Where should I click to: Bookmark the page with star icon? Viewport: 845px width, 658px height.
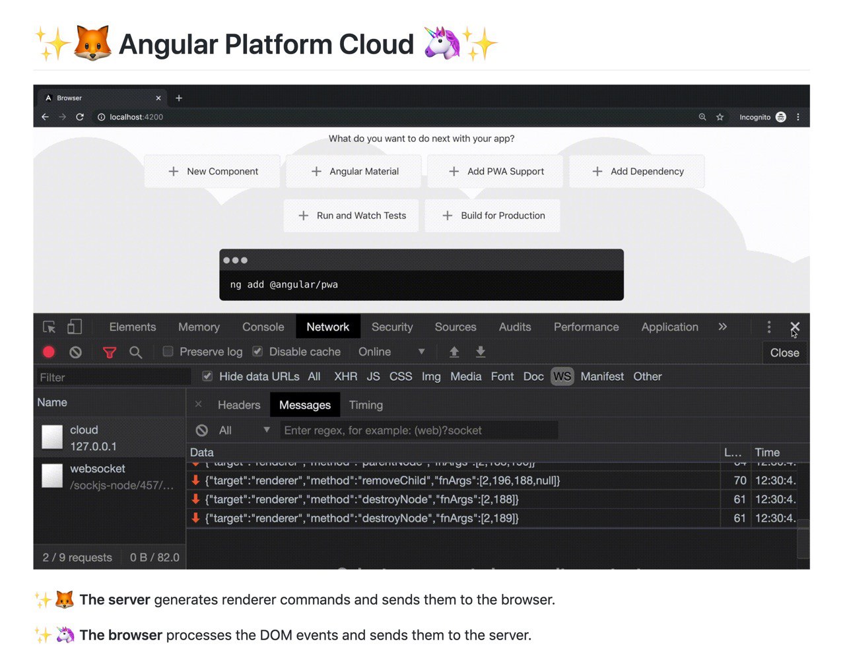(720, 117)
